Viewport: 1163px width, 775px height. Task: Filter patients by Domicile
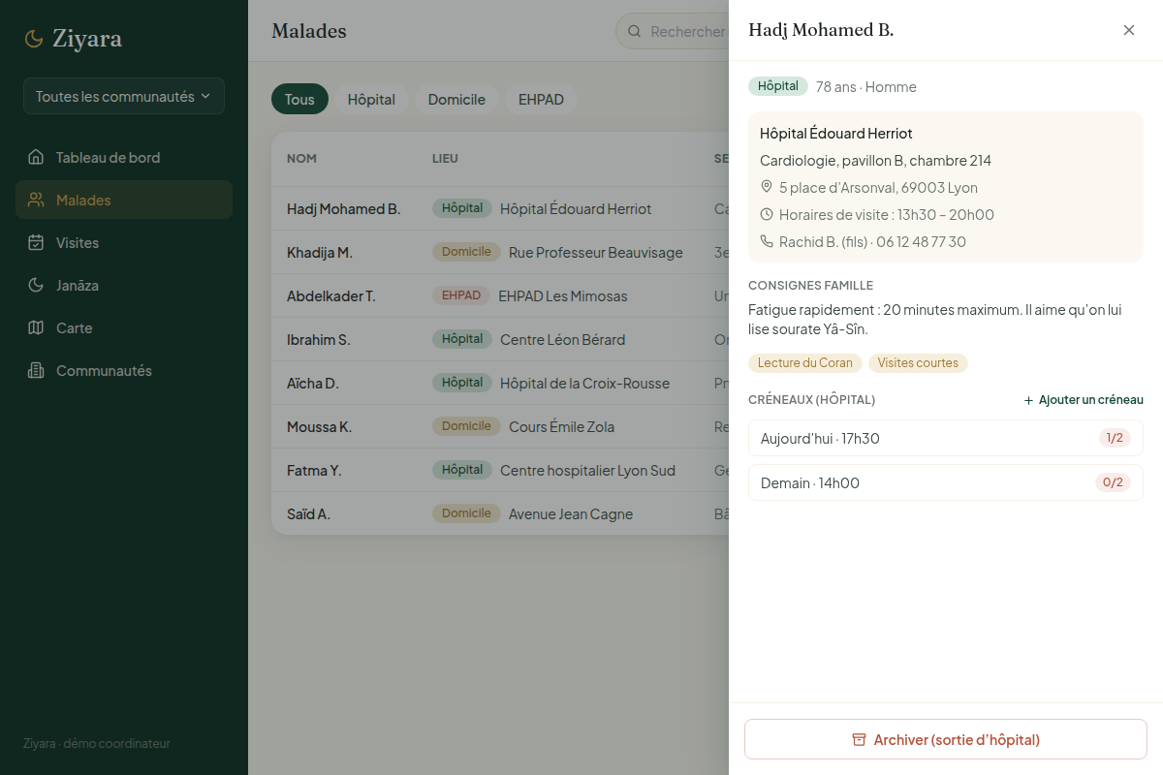point(456,100)
